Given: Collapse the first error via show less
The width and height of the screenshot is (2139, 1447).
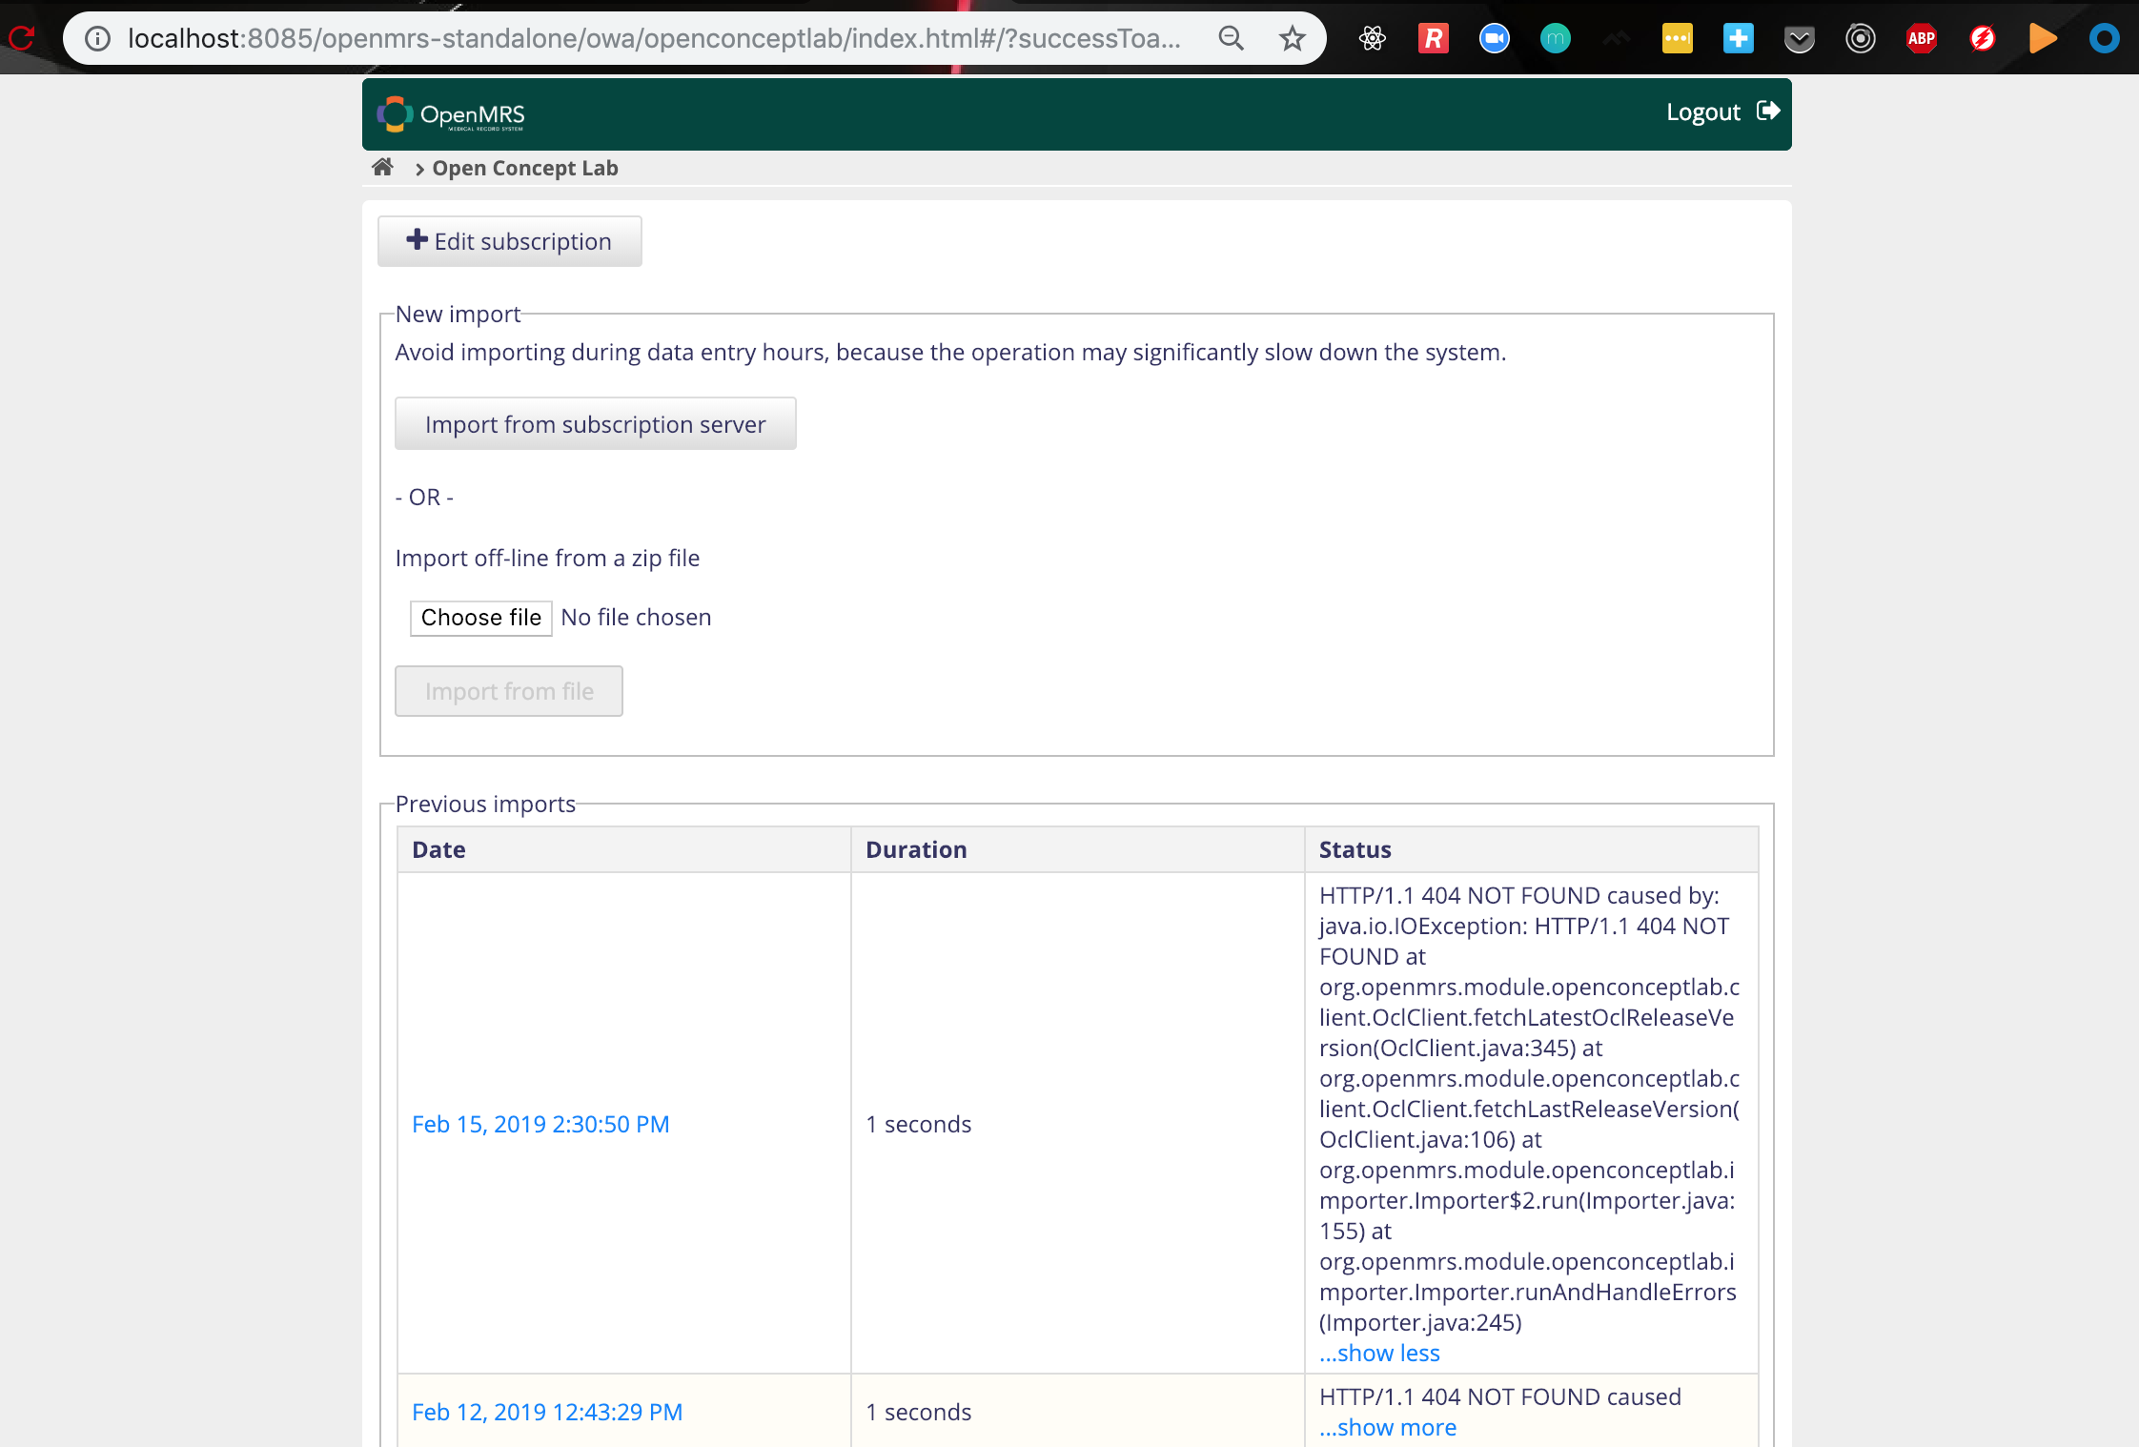Looking at the screenshot, I should pyautogui.click(x=1379, y=1353).
